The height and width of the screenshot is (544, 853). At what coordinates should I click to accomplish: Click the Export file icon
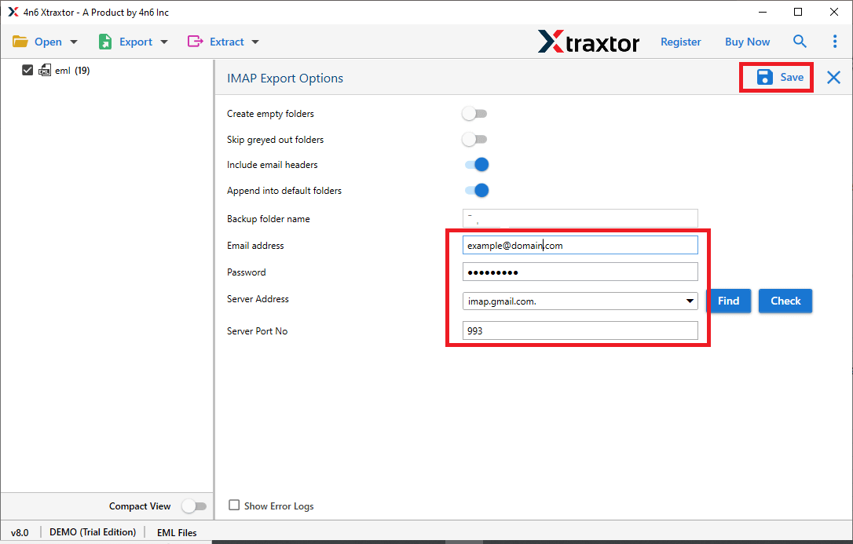tap(105, 42)
